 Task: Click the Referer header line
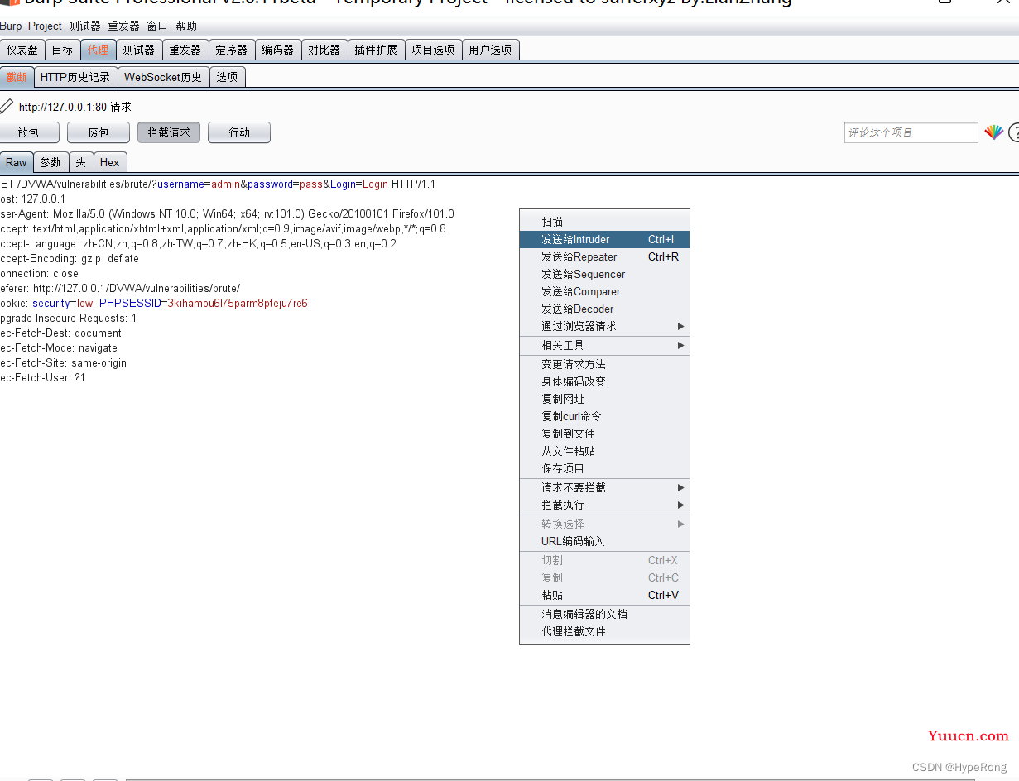tap(120, 289)
